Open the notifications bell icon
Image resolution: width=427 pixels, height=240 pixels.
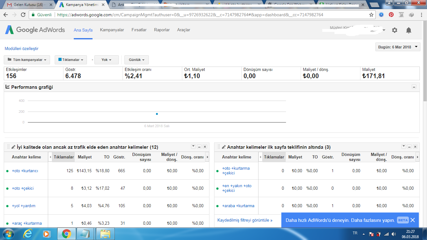point(409,30)
